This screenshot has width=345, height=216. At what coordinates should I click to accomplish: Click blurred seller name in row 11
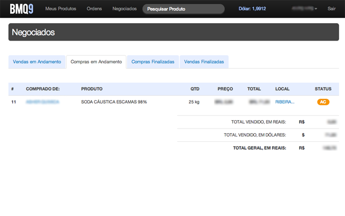[43, 102]
